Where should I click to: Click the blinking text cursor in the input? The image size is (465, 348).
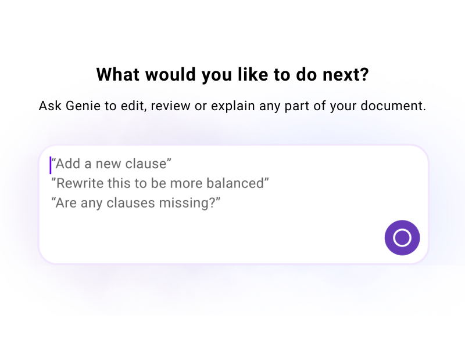pos(51,164)
